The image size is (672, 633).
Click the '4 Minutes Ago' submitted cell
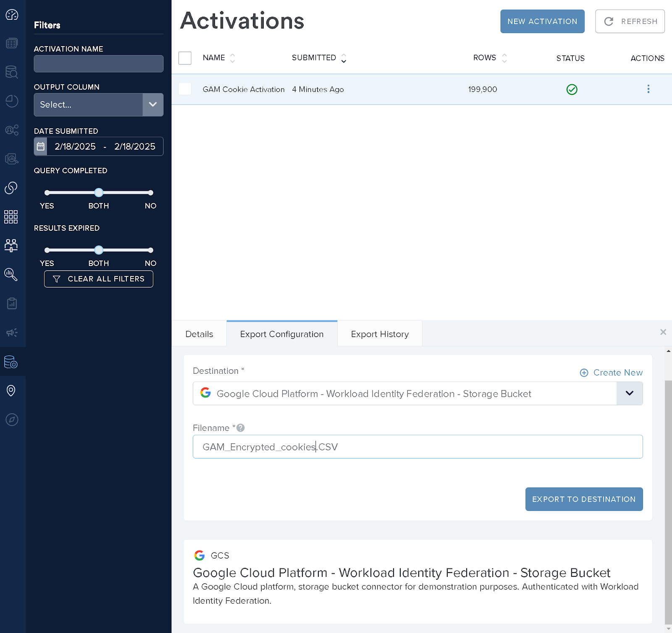point(318,89)
